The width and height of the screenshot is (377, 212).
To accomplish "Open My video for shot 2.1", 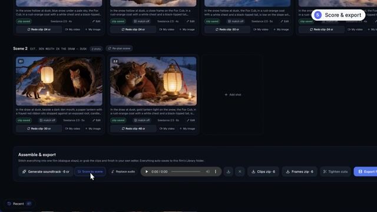I will click(72, 128).
